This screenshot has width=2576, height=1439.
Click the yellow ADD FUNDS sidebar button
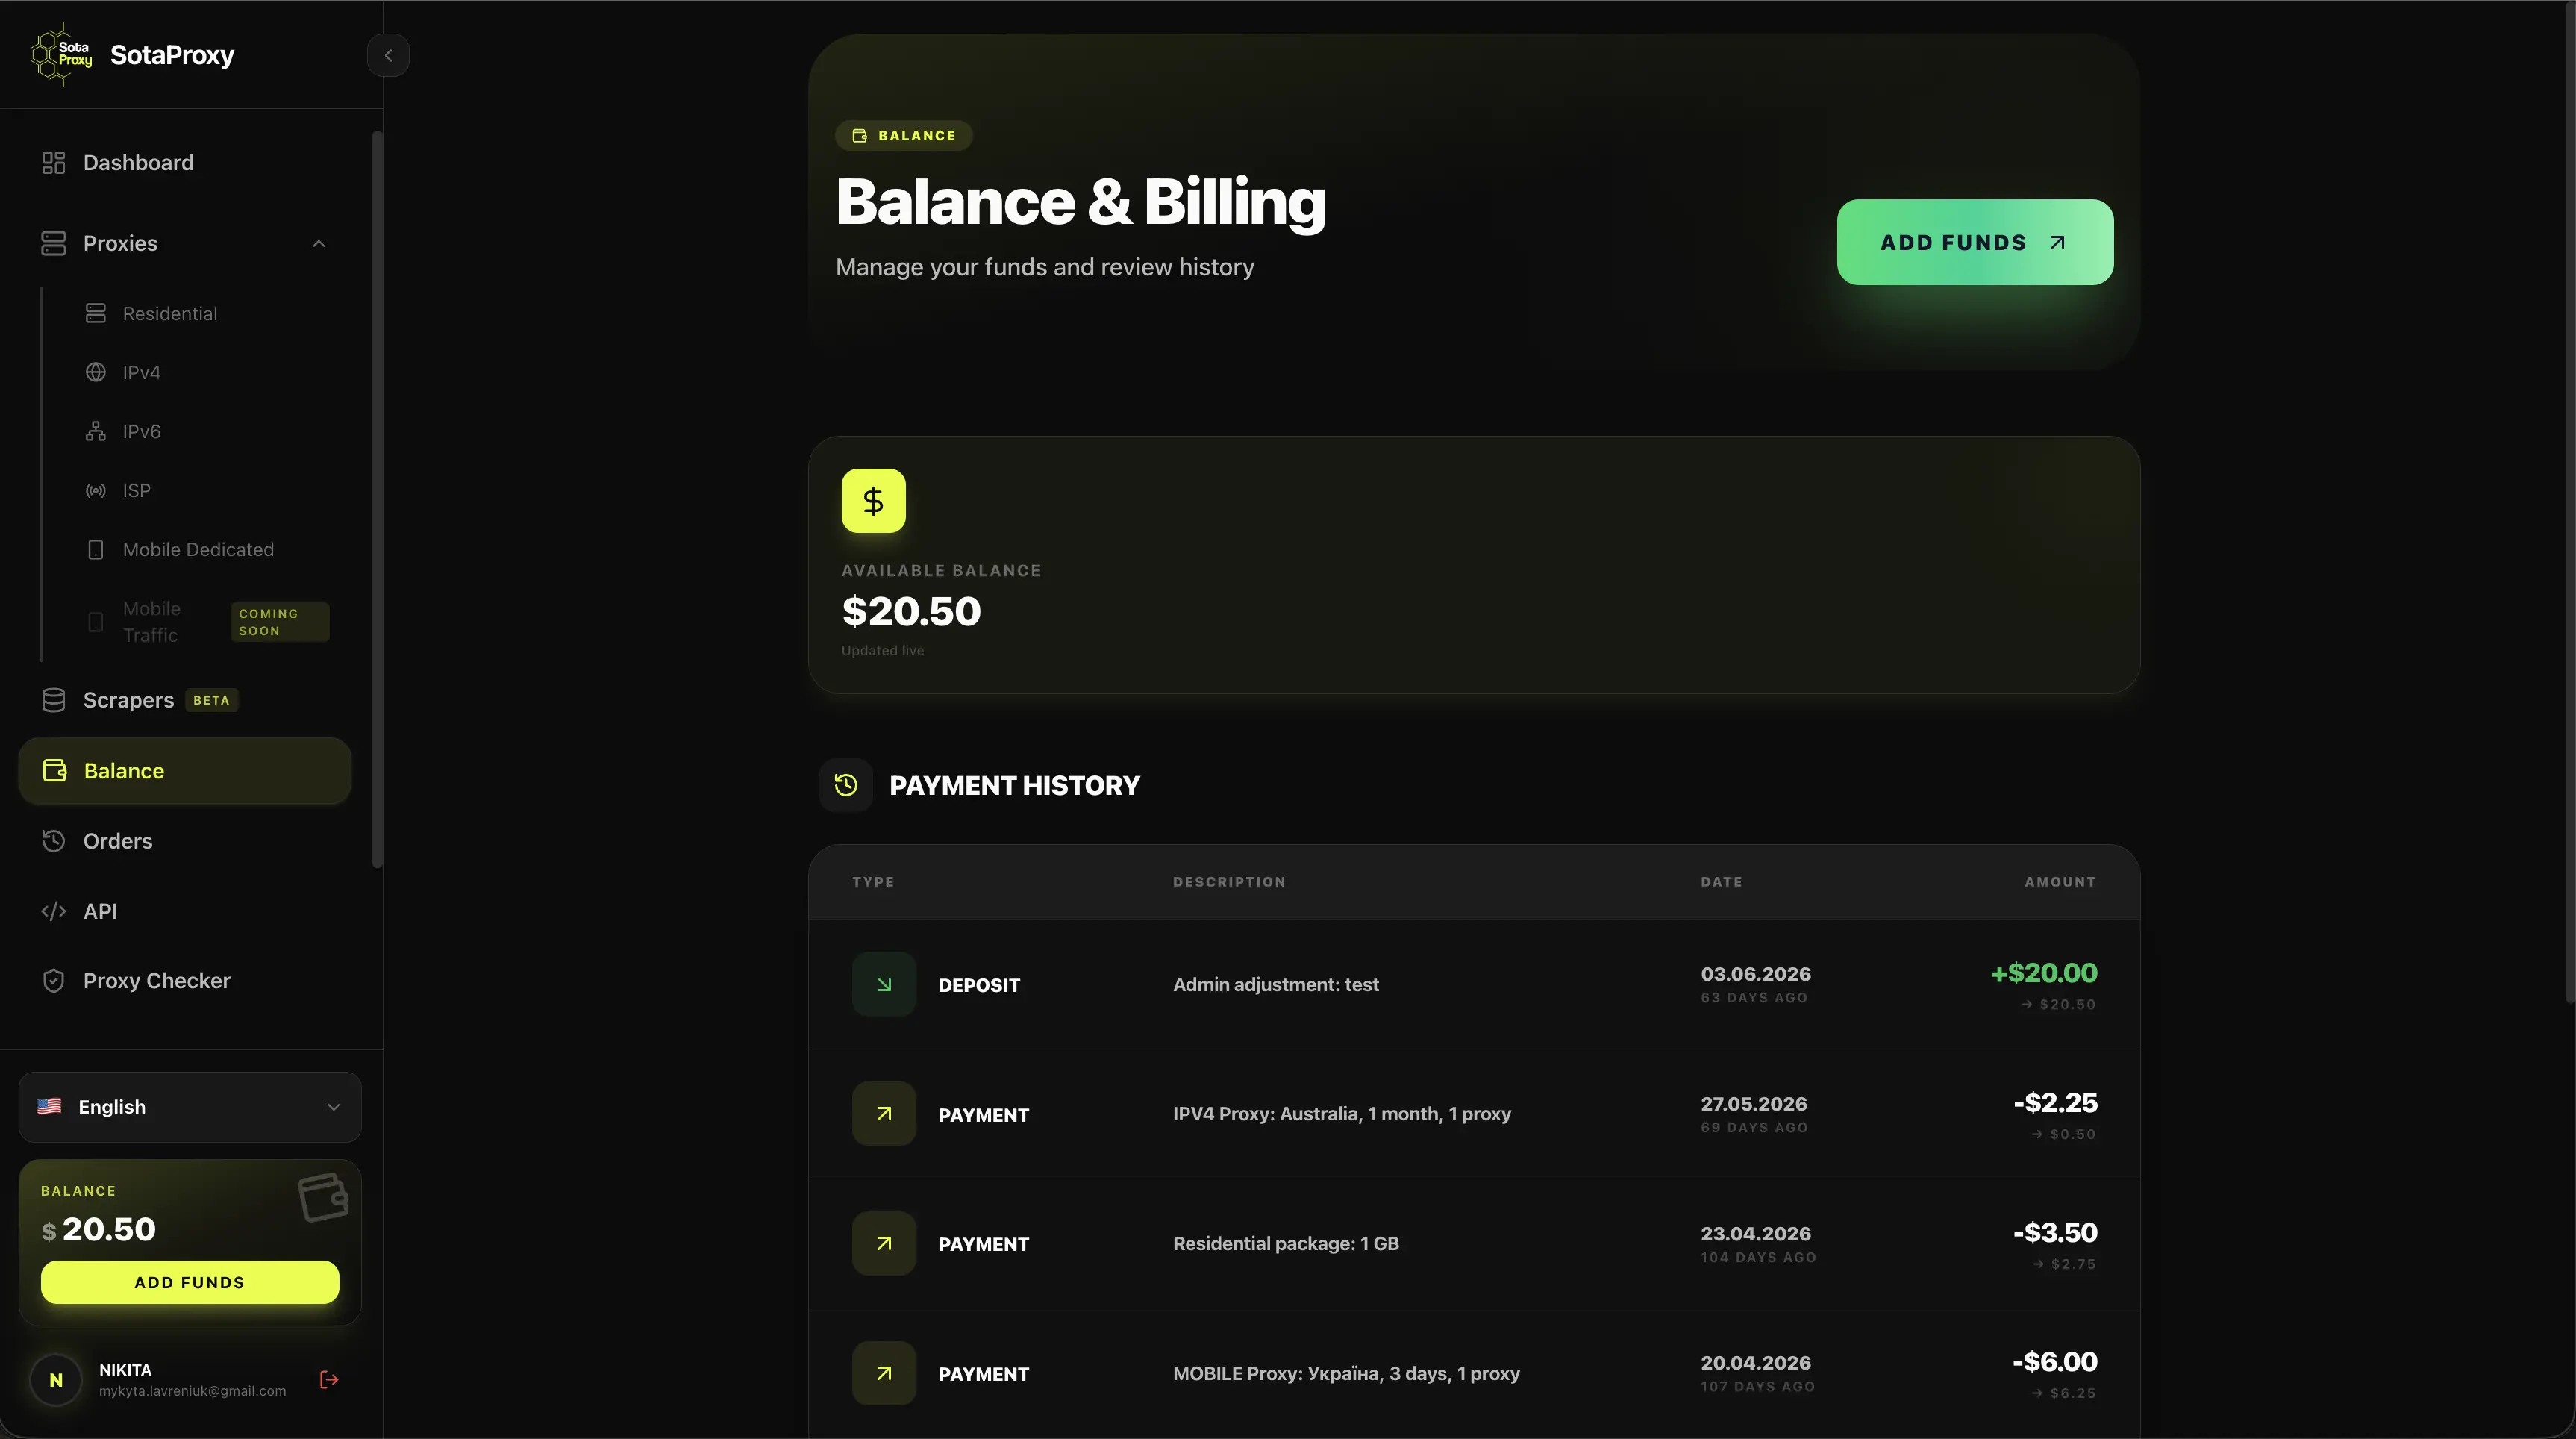click(190, 1282)
